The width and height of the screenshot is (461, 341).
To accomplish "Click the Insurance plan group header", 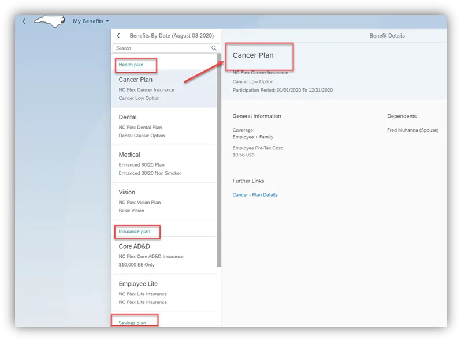I will point(135,231).
